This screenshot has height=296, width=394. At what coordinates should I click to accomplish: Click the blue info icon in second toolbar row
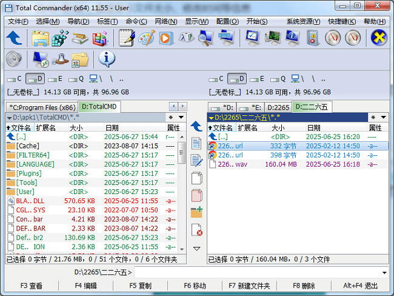(x=107, y=59)
